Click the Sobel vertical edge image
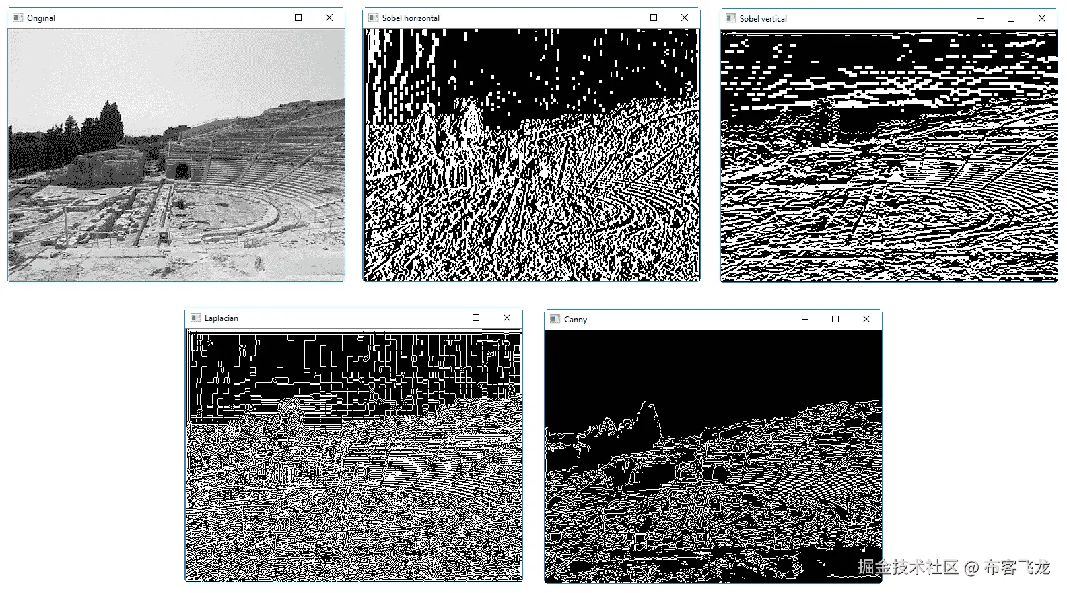Screen dimensions: 1067x593 point(889,155)
